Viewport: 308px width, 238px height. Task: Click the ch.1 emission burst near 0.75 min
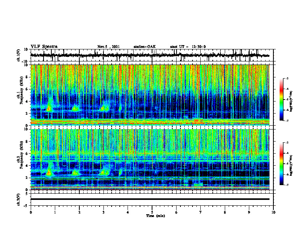pyautogui.click(x=49, y=108)
